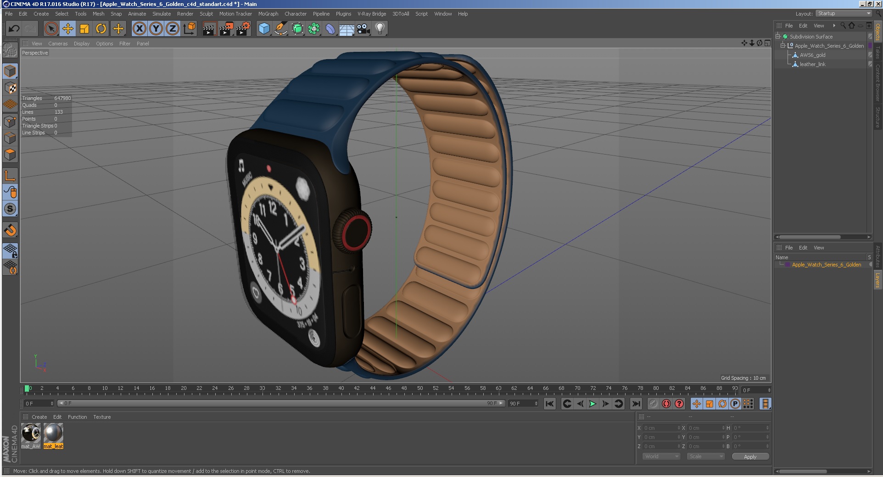The image size is (883, 477).
Task: Collapse the Subdivision Surface hierarchy
Action: pos(778,36)
